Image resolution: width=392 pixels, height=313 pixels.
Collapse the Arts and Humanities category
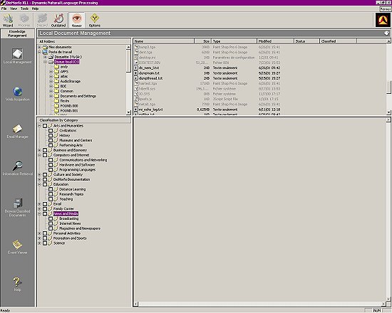click(x=39, y=126)
